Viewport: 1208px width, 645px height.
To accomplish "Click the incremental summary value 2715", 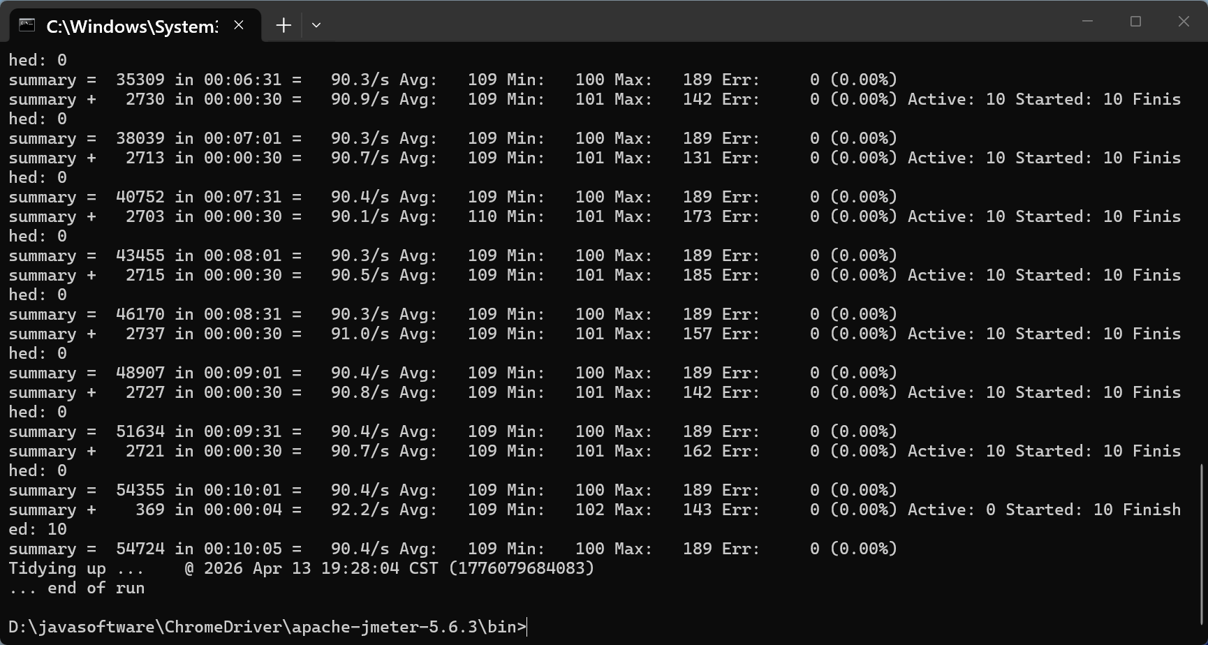I will tap(145, 275).
